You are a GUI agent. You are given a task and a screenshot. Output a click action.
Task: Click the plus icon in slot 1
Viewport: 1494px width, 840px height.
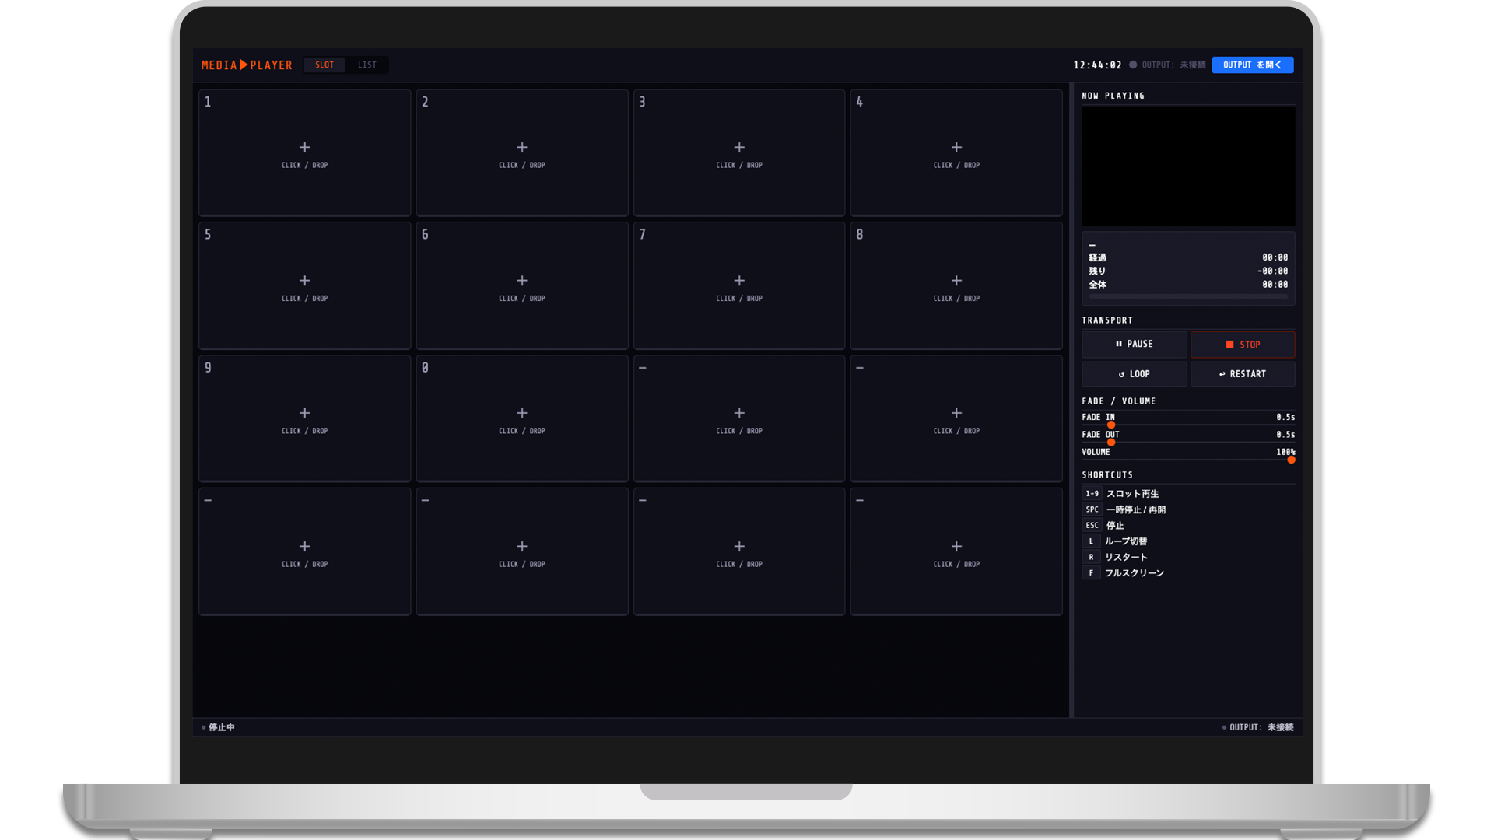[x=304, y=147]
